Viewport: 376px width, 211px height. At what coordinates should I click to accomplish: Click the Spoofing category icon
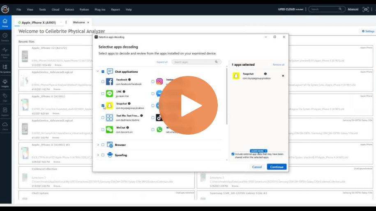(x=110, y=155)
